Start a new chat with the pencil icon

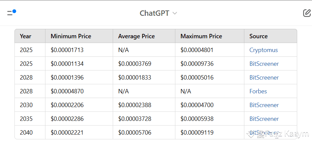tap(307, 13)
